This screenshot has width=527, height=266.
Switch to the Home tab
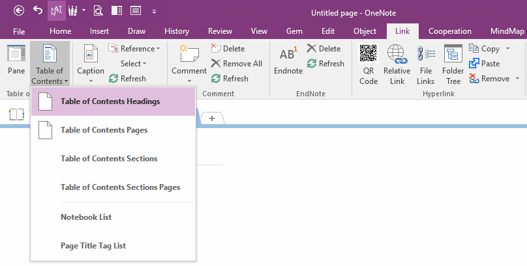[x=61, y=31]
